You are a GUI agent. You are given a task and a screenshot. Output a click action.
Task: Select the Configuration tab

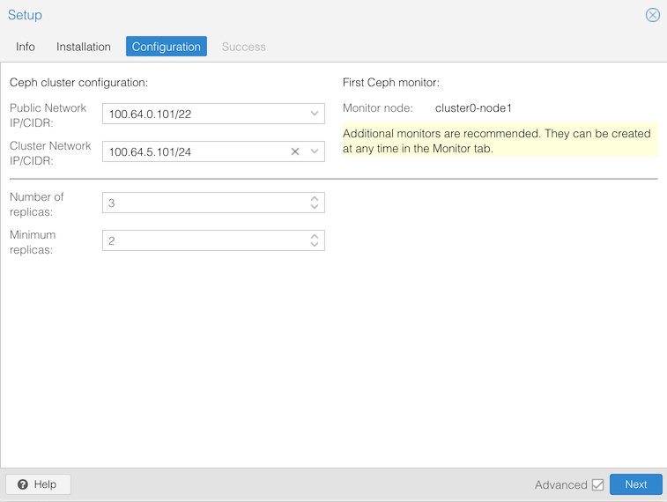point(167,47)
